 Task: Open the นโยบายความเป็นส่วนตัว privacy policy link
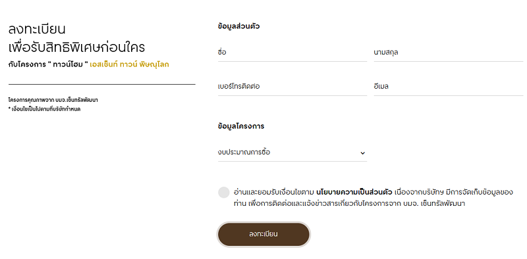pyautogui.click(x=354, y=193)
